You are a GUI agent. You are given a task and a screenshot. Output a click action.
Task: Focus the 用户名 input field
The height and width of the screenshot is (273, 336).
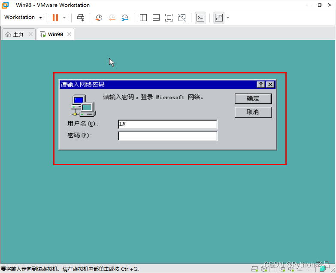[x=168, y=124]
